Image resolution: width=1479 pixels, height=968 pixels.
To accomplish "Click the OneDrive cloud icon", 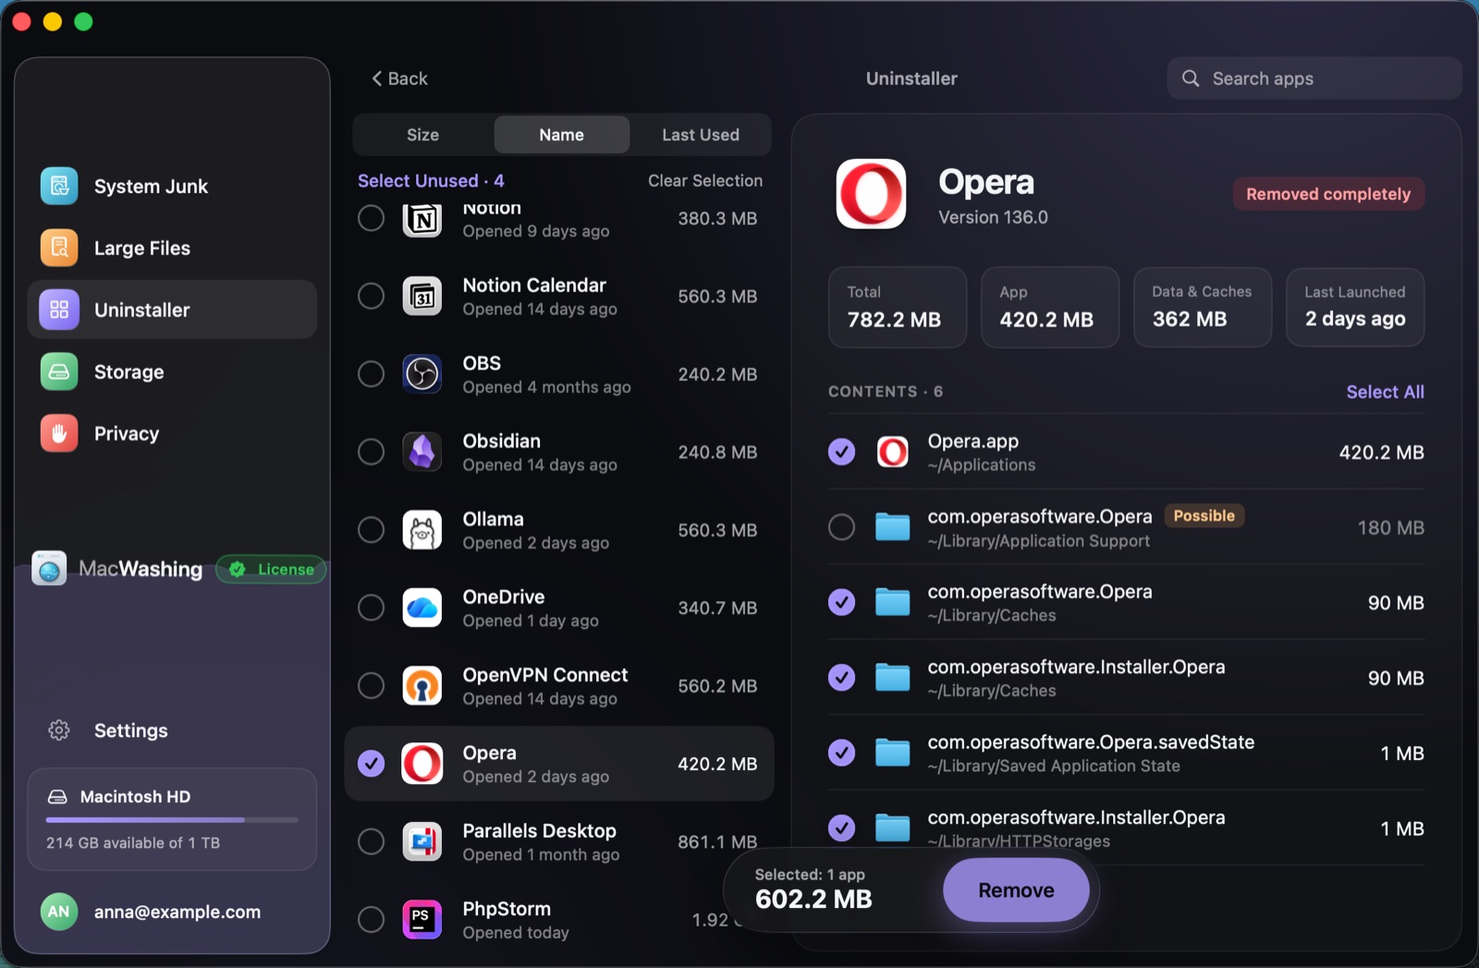I will tap(422, 607).
